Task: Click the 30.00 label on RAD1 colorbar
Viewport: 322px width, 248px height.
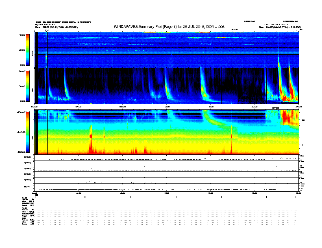Action: 22,86
